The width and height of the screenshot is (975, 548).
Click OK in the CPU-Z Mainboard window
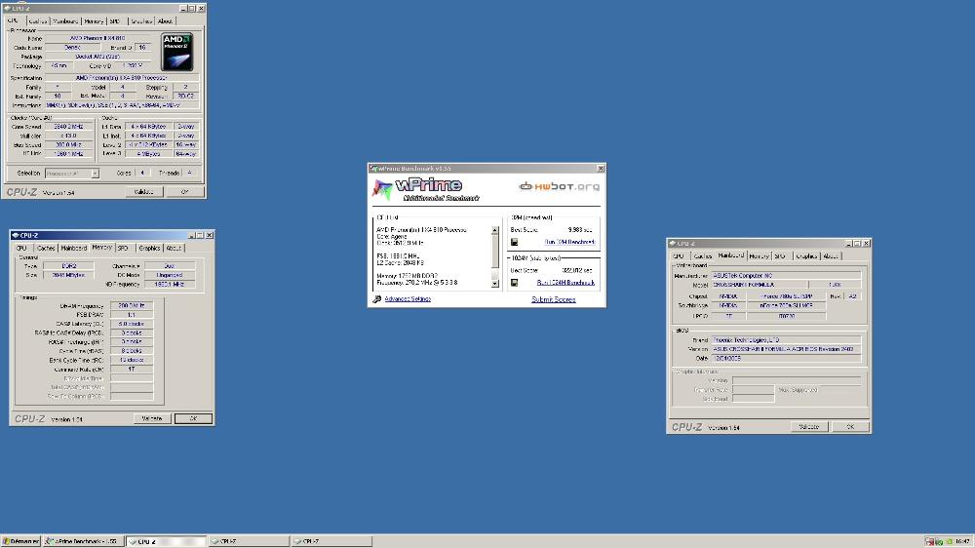850,427
